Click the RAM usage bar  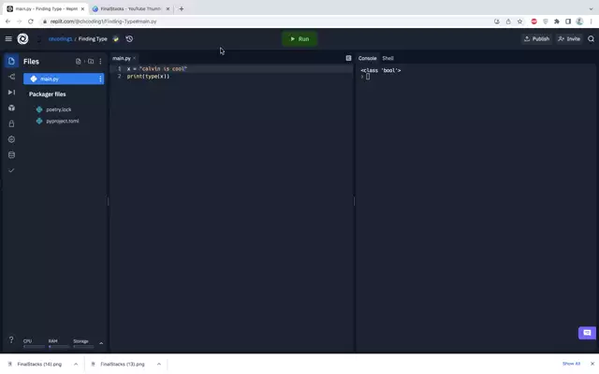[x=59, y=347]
